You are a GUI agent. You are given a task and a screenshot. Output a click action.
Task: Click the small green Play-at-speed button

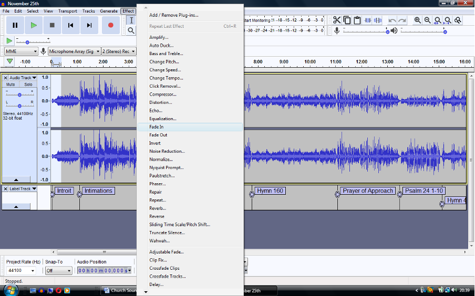coord(9,40)
